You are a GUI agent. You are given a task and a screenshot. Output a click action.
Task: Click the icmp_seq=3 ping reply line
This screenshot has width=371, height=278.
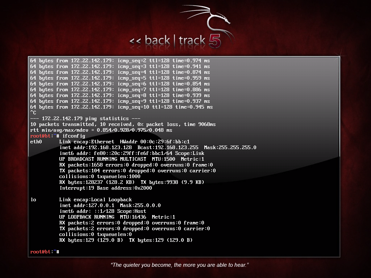coord(120,67)
